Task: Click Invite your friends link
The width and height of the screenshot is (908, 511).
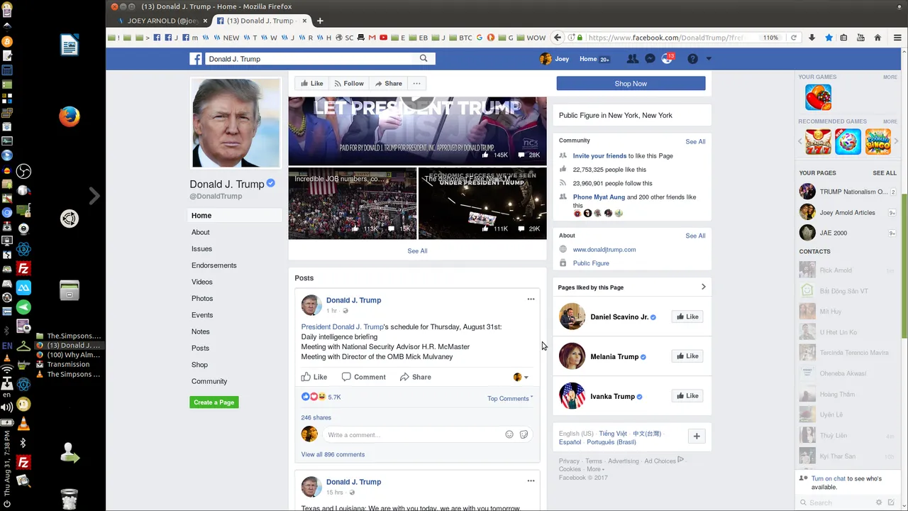Action: pyautogui.click(x=599, y=156)
